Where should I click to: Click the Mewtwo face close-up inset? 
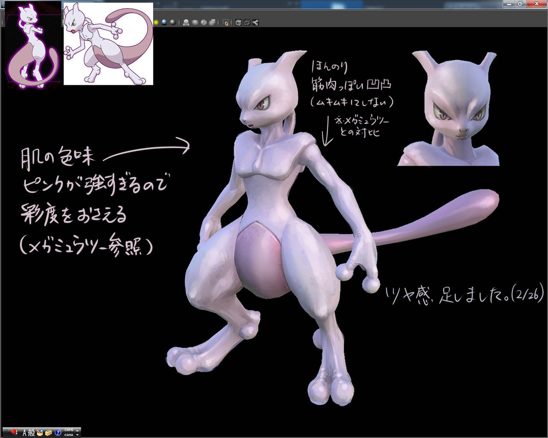(450, 108)
